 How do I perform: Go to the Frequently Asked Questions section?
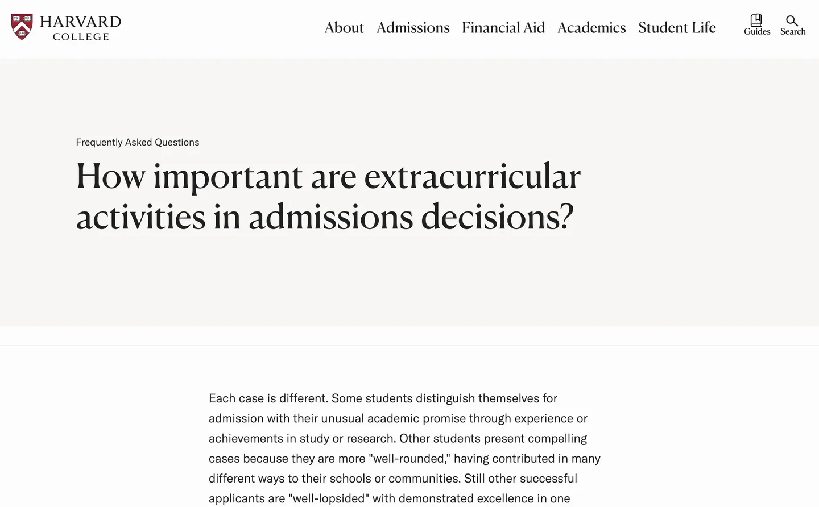point(137,142)
